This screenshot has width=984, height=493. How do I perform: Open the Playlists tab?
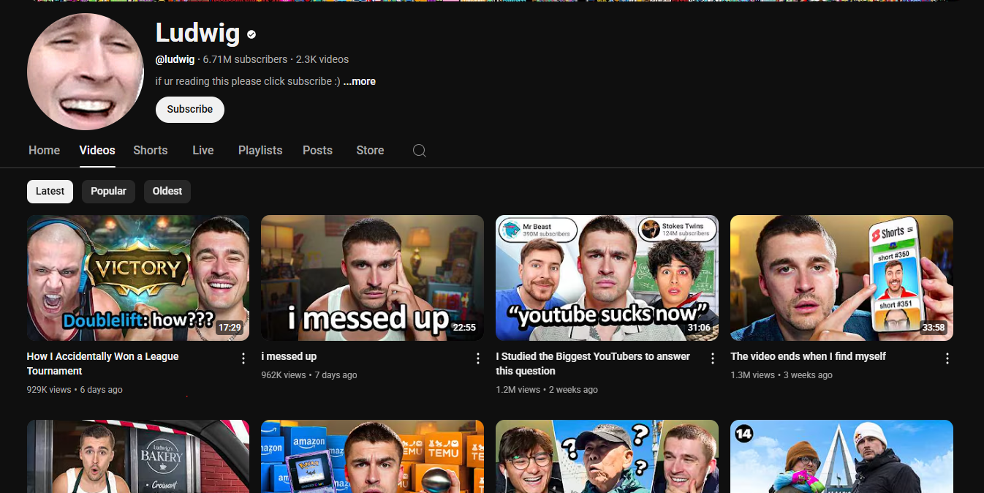(260, 150)
